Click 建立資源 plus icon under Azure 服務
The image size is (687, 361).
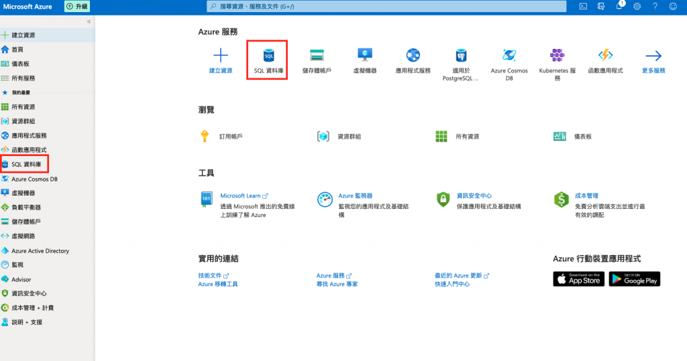pos(220,55)
